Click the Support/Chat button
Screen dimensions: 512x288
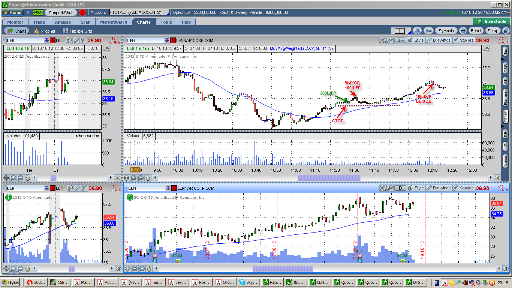[61, 12]
